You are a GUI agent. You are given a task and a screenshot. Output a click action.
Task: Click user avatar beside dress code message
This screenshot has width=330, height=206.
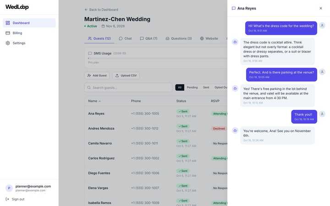pos(322,26)
